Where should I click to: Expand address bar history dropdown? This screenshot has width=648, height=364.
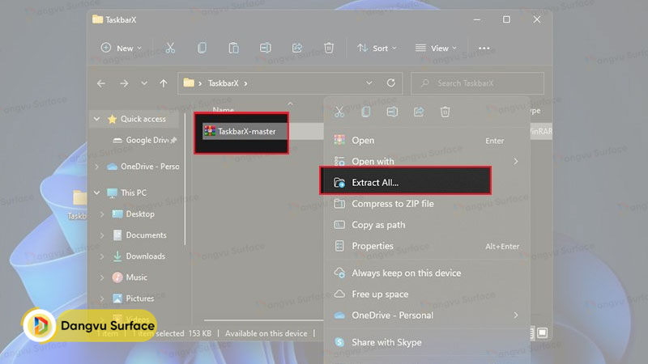click(369, 83)
